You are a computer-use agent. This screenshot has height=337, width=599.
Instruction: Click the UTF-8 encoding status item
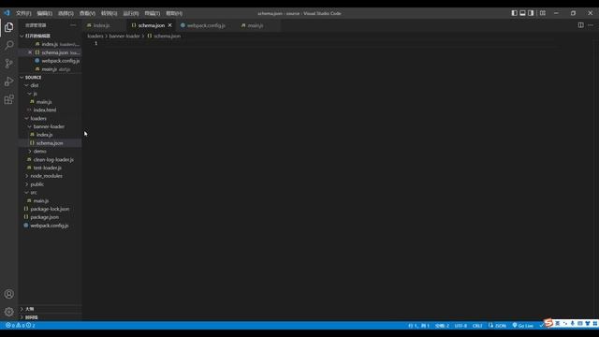tap(460, 326)
